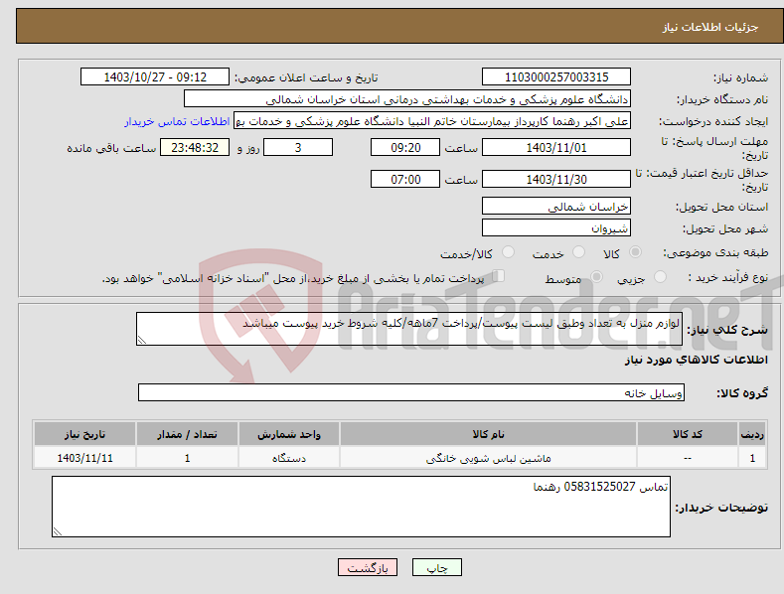
Task: Click the تعداد / مقدار column header
Action: 187,434
